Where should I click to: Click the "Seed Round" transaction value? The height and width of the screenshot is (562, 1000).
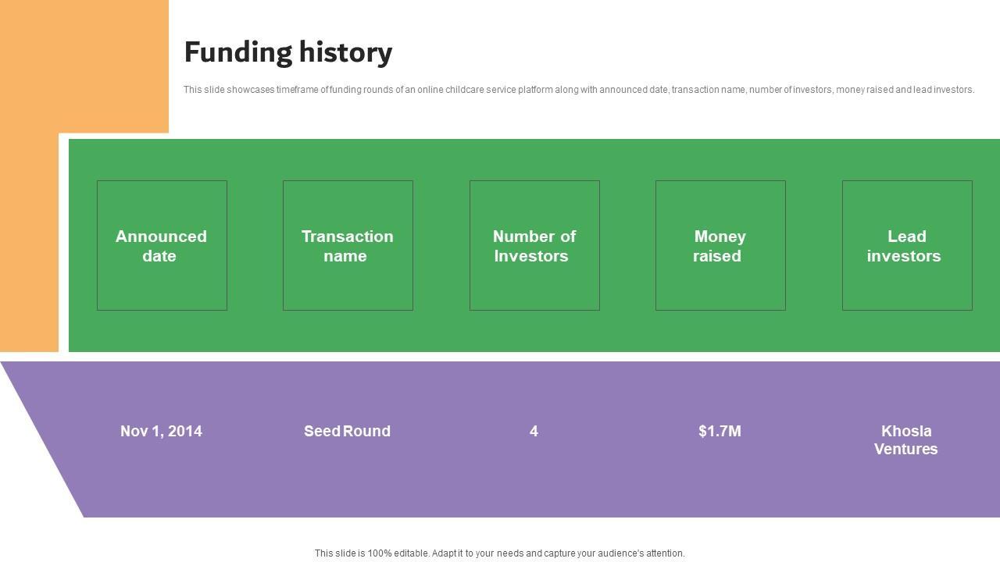347,431
